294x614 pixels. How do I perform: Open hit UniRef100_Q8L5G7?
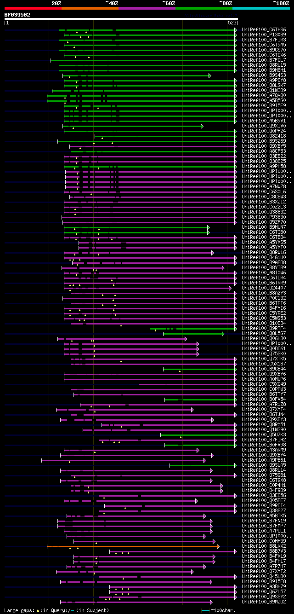tap(264, 333)
